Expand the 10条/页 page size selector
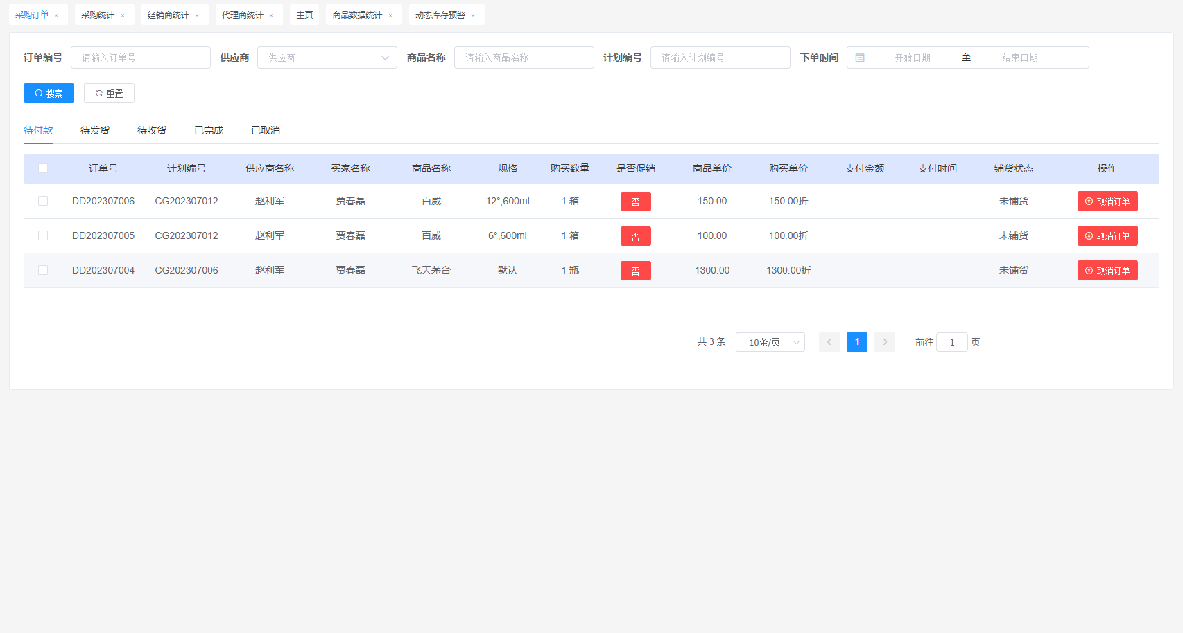The image size is (1183, 633). click(770, 342)
